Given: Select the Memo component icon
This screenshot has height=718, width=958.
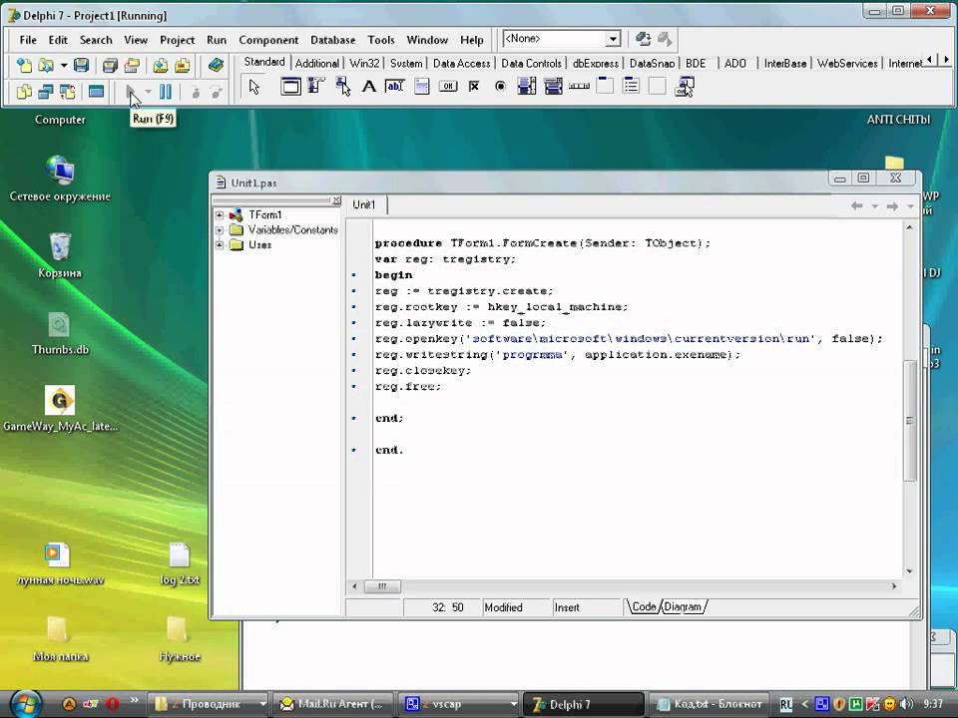Looking at the screenshot, I should tap(421, 86).
